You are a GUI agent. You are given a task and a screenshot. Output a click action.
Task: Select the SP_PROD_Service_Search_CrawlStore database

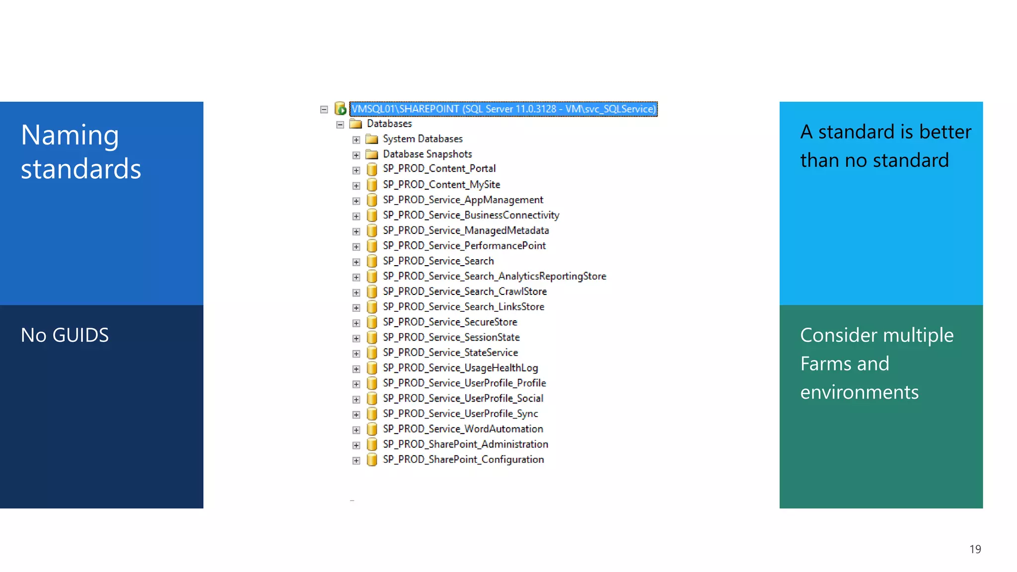464,291
